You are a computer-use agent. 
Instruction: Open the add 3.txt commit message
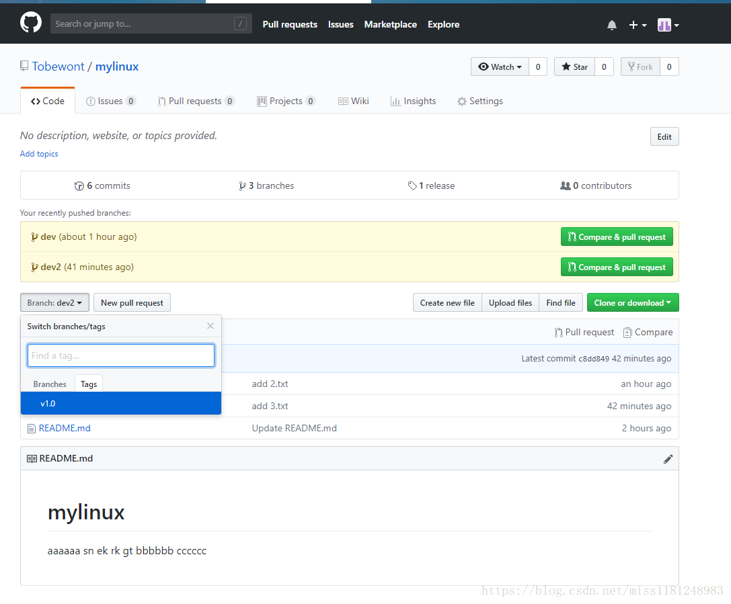click(270, 406)
